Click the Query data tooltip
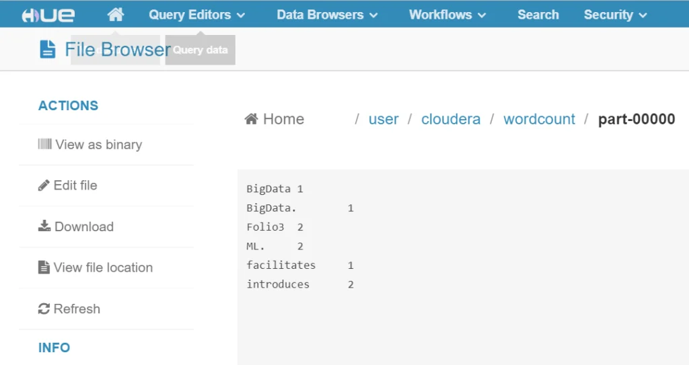 pos(201,50)
